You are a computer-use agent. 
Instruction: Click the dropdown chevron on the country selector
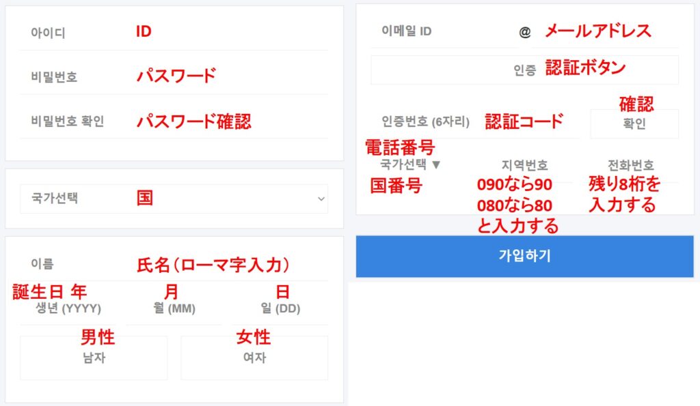click(321, 197)
